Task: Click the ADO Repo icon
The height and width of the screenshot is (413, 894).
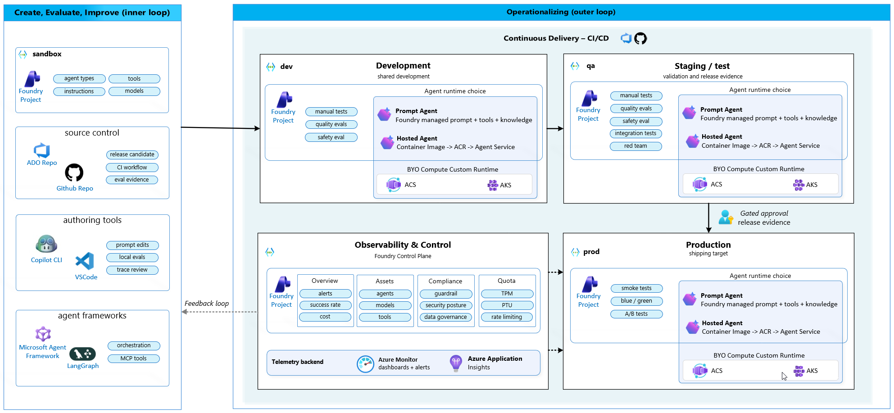Action: click(x=41, y=150)
